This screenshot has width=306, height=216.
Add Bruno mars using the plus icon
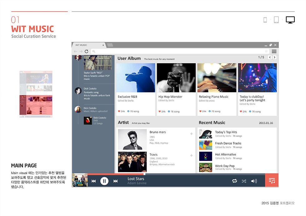tap(191, 133)
